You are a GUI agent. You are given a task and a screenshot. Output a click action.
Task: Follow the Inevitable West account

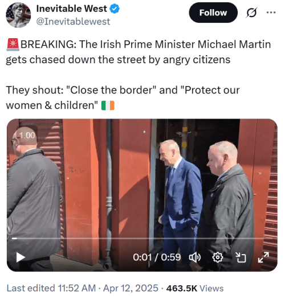[213, 13]
